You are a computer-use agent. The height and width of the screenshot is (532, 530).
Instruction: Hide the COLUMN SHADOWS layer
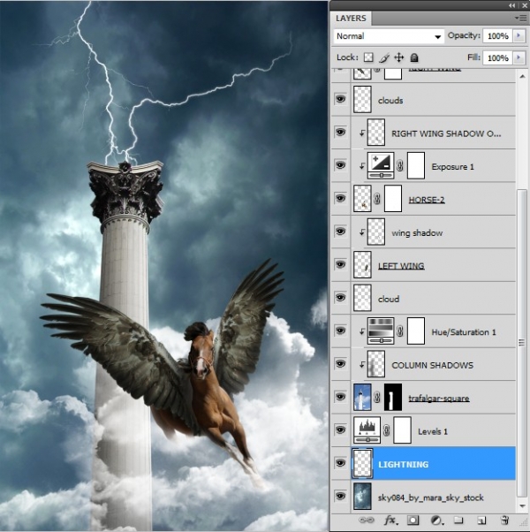click(x=340, y=364)
